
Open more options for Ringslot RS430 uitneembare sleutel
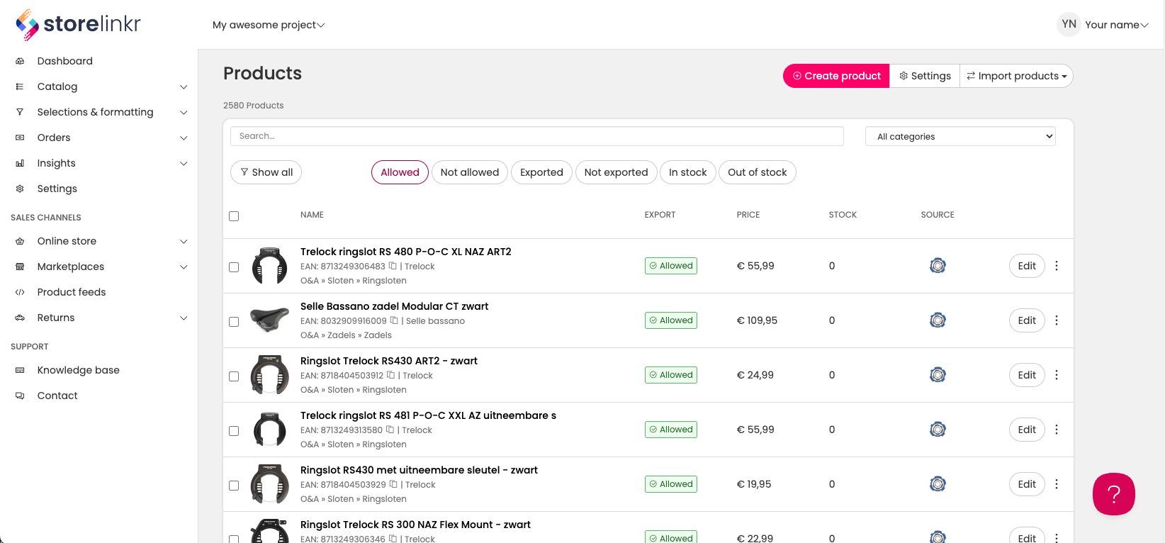pos(1057,484)
